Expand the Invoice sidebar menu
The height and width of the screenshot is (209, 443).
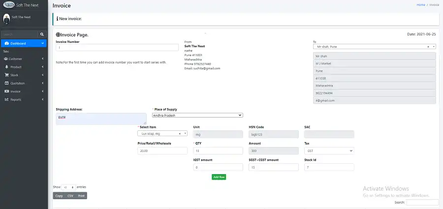(x=24, y=91)
